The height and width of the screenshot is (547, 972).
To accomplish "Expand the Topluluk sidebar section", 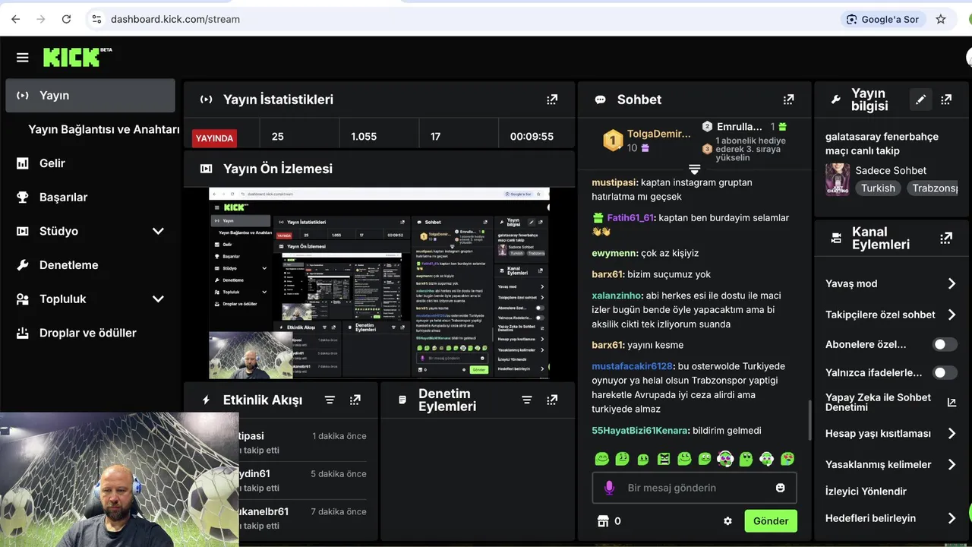I will 158,299.
